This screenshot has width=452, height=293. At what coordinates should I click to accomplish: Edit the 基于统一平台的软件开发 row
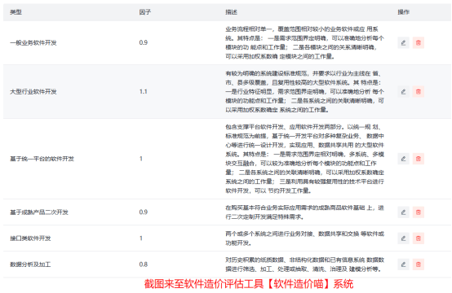[x=403, y=159]
